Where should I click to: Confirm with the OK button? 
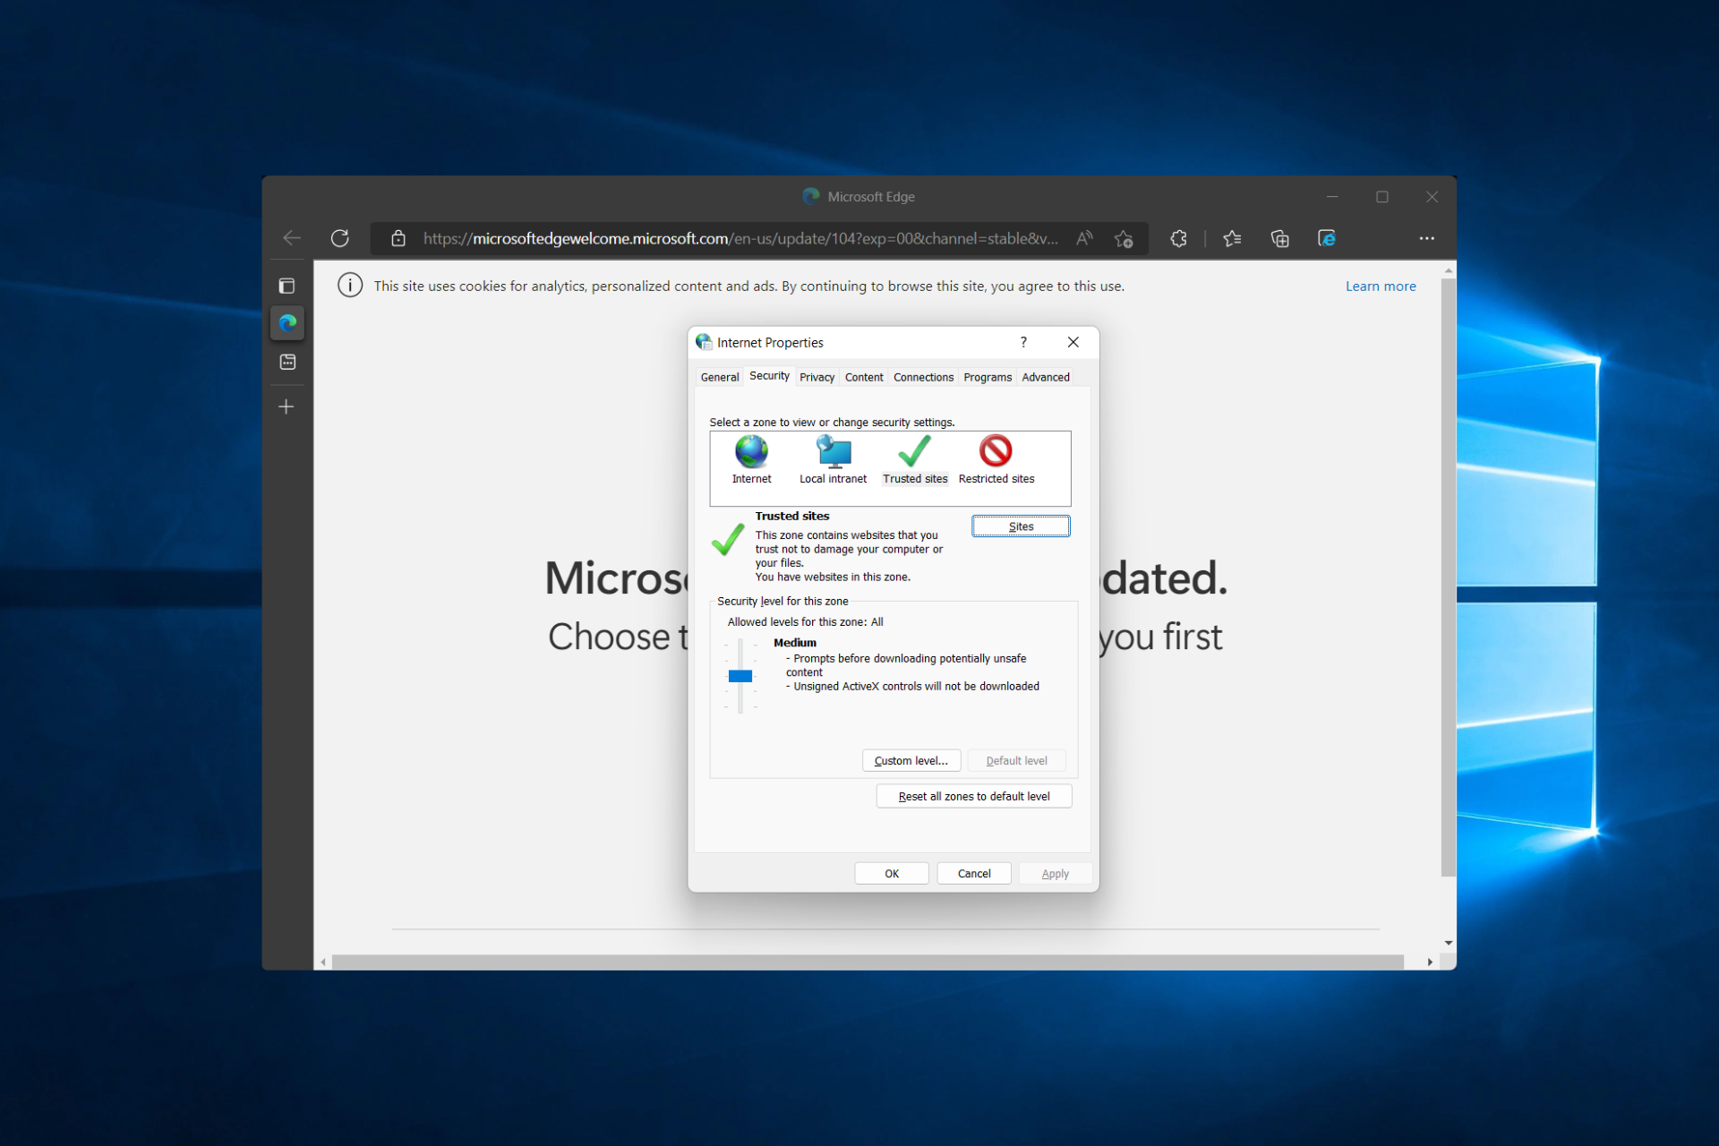coord(892,873)
